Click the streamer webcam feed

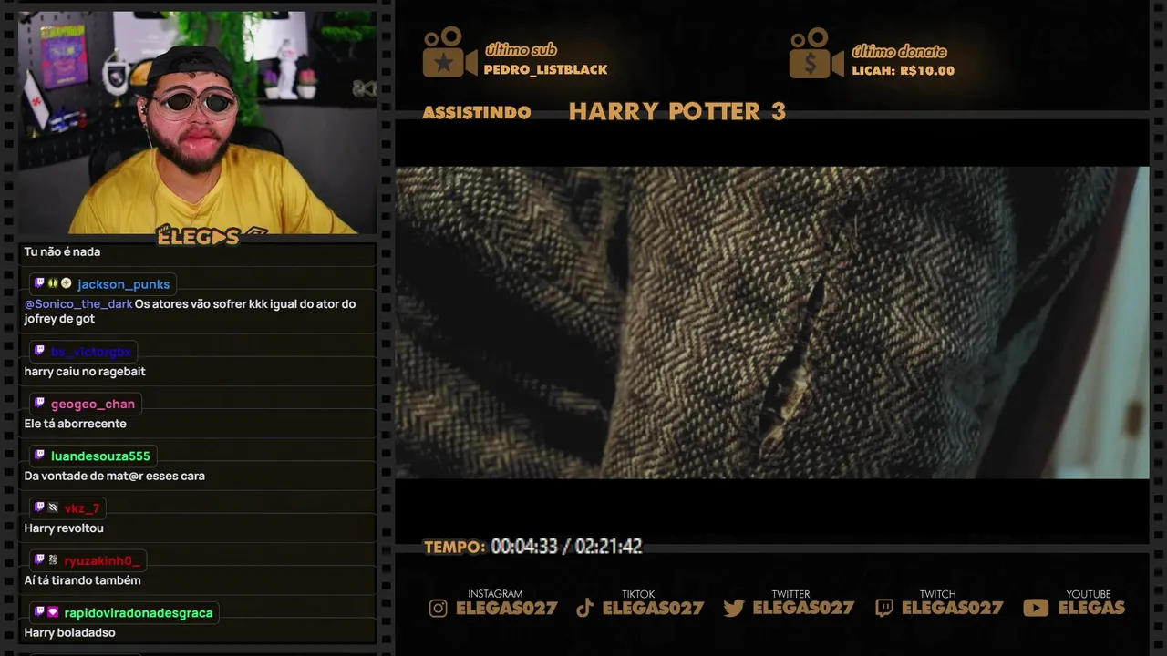coord(197,123)
